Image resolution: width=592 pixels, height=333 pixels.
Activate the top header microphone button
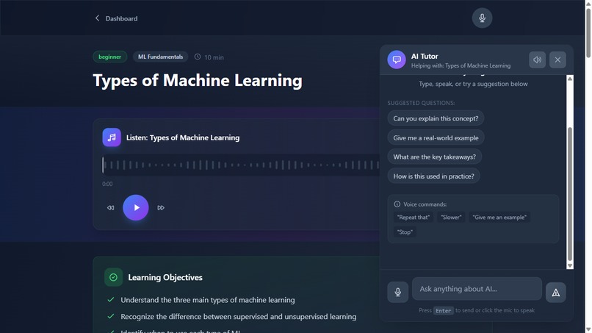click(482, 18)
